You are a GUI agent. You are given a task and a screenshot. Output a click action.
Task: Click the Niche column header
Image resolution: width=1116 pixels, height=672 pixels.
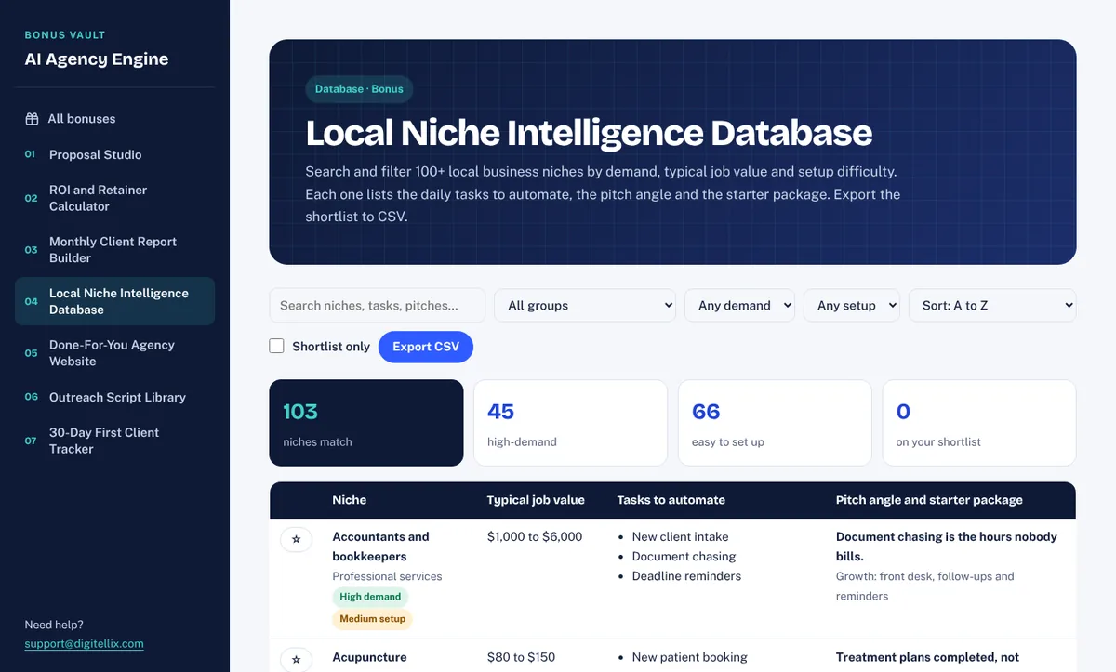coord(349,500)
